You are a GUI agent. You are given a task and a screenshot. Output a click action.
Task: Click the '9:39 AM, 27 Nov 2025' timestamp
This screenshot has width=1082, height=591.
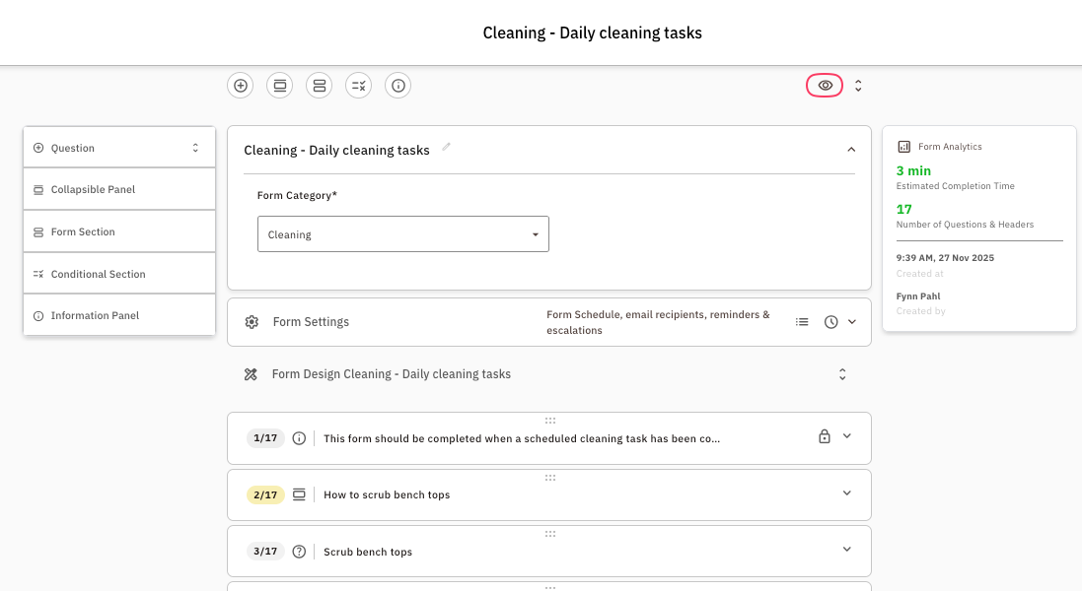945,258
